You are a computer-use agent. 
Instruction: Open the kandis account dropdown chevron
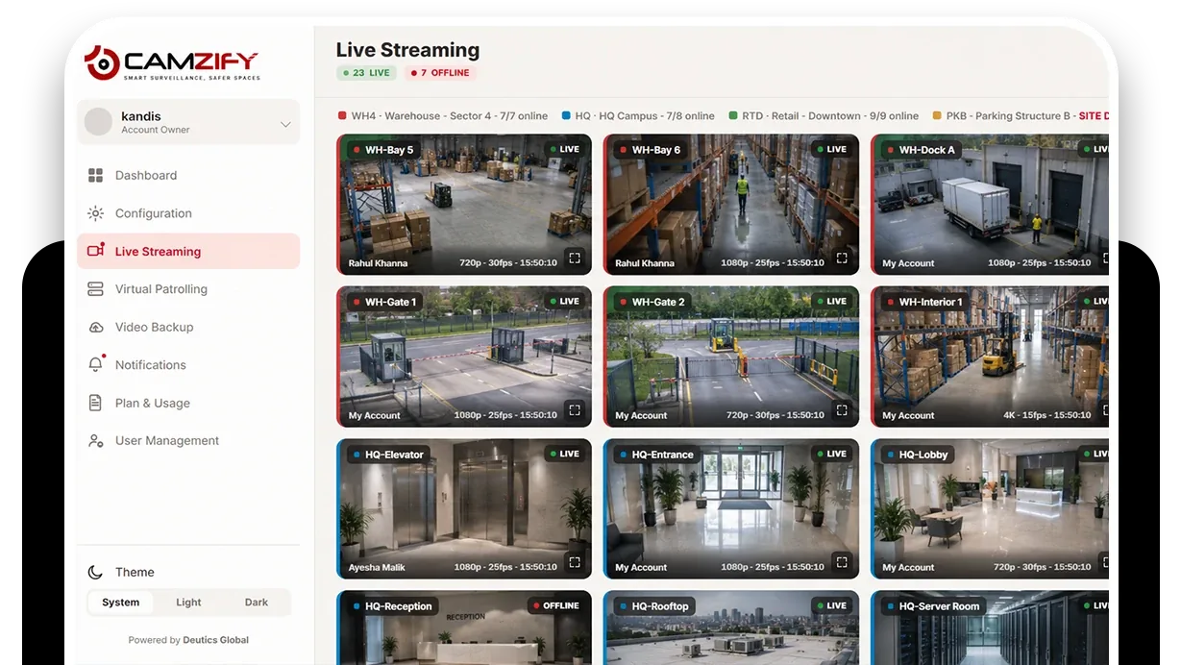[285, 124]
